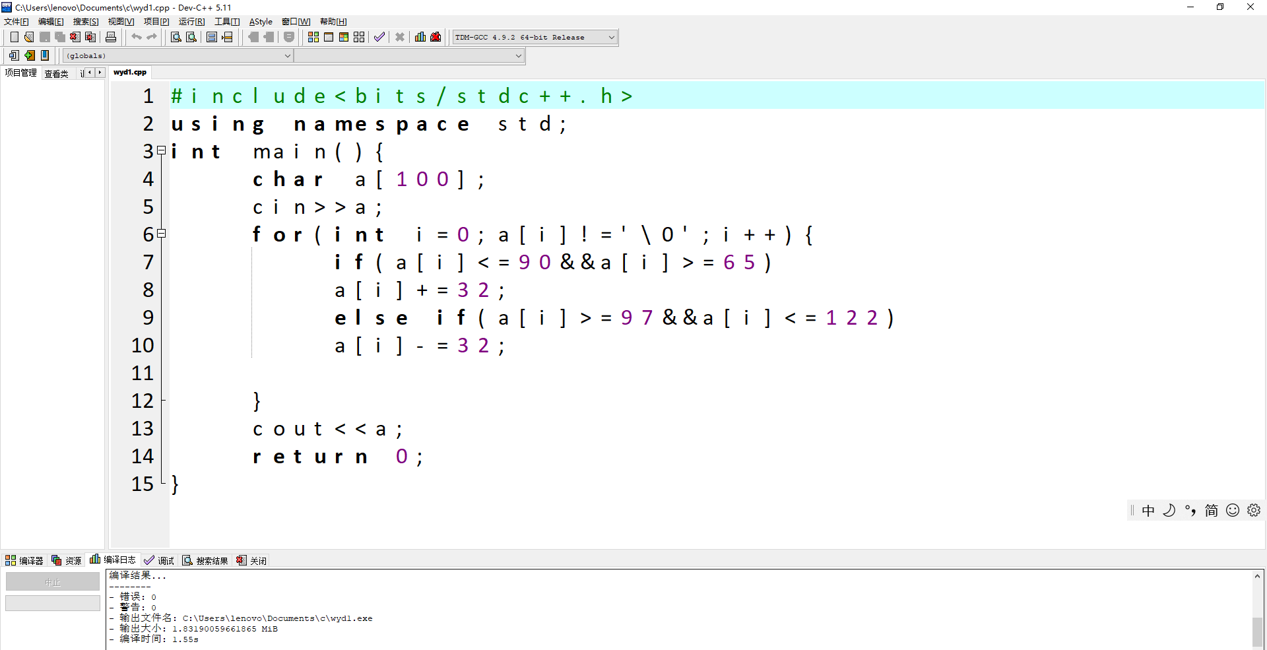Screen dimensions: 1267x650
Task: Open the 项目[P] menu
Action: [156, 22]
